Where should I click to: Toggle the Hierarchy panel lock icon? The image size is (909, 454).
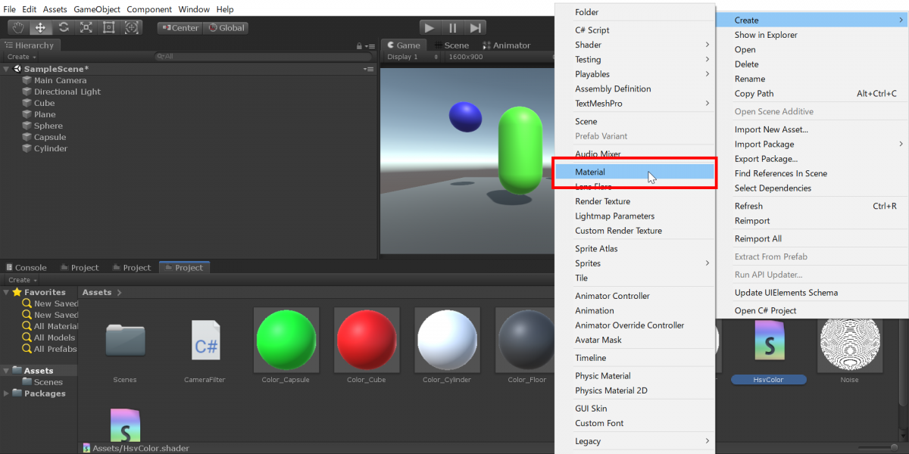[359, 46]
